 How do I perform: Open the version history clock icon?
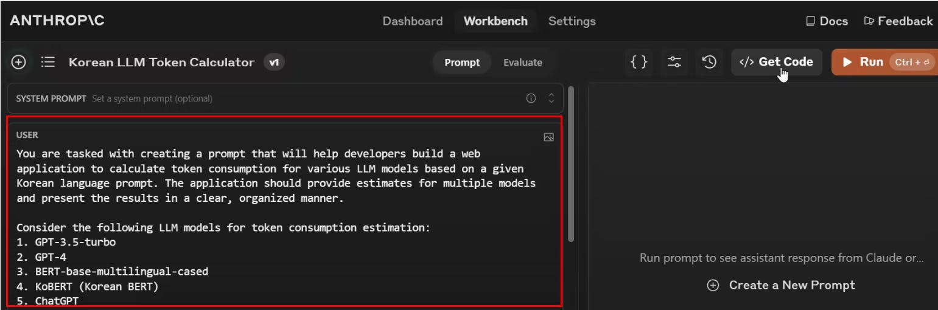coord(709,62)
